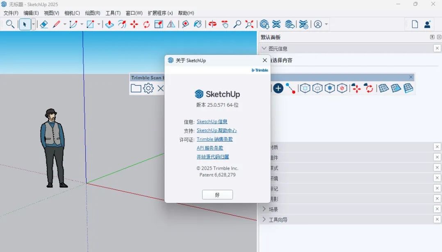Screen dimensions: 442x252
Task: Open the SketchUp 信息 link
Action: (x=212, y=122)
